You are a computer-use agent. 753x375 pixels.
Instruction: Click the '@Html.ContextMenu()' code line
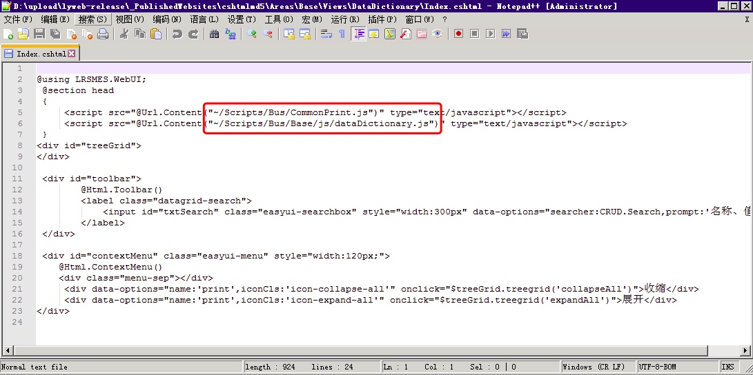pos(111,267)
